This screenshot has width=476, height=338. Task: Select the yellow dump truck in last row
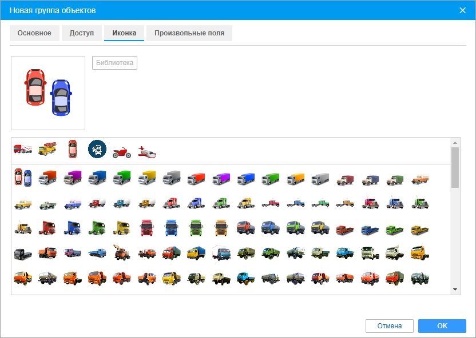pos(172,278)
